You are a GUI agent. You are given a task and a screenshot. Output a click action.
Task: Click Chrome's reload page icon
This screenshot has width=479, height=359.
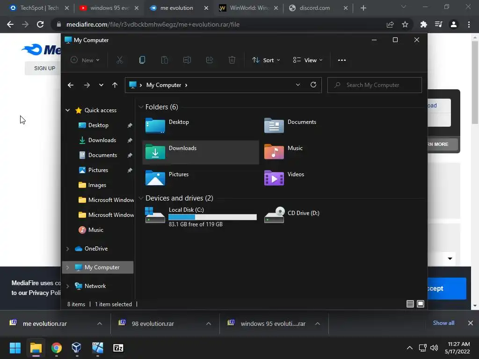(40, 24)
